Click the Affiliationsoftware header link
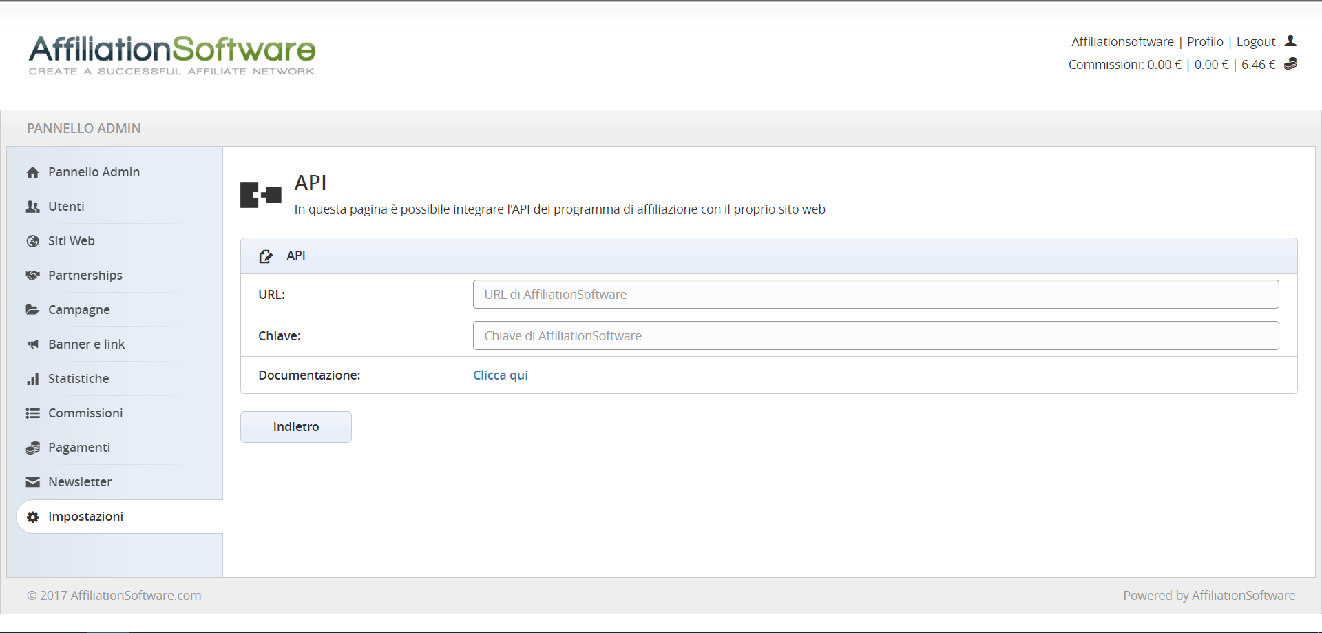This screenshot has width=1322, height=633. pos(1122,42)
